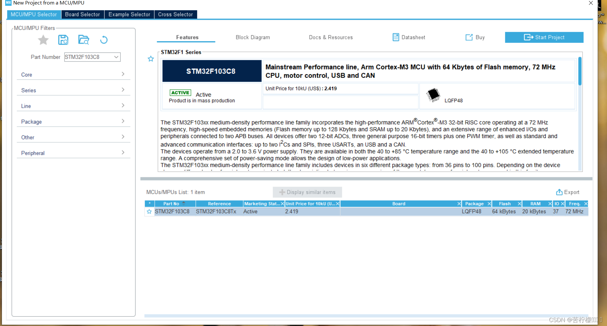This screenshot has width=607, height=326.
Task: Remove Flash column via X
Action: [x=519, y=204]
